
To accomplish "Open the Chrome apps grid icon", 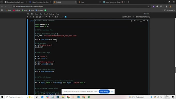I will pyautogui.click(x=2, y=10).
